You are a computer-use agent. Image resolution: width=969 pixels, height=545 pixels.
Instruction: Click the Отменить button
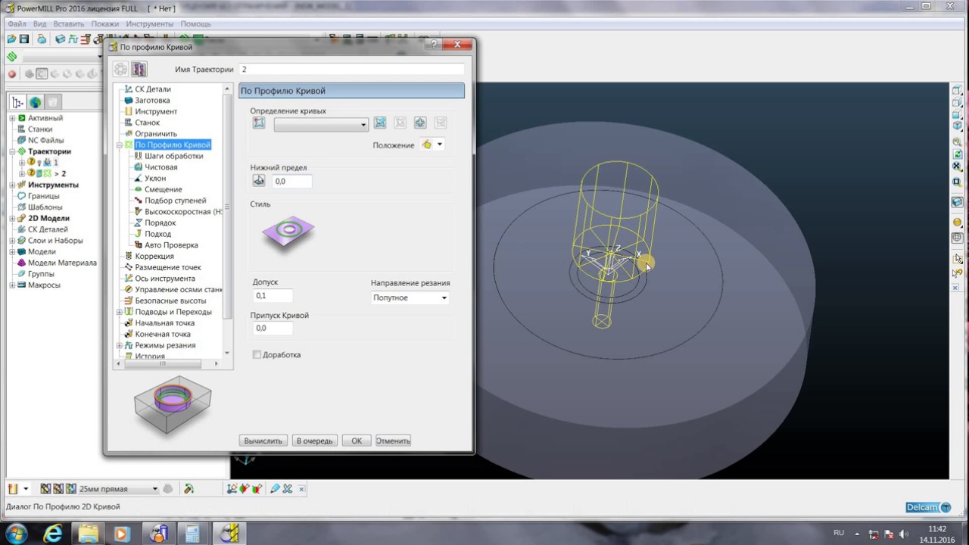393,441
